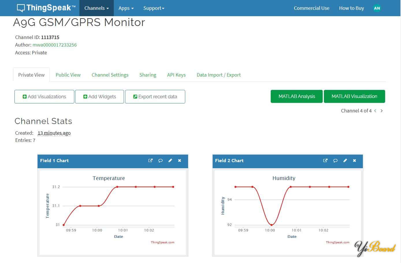Click Add Visualizations button
This screenshot has height=263, width=401.
[x=44, y=97]
